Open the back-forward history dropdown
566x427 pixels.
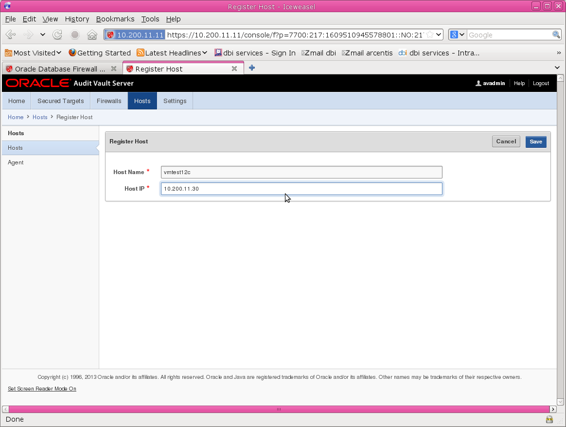coord(43,35)
